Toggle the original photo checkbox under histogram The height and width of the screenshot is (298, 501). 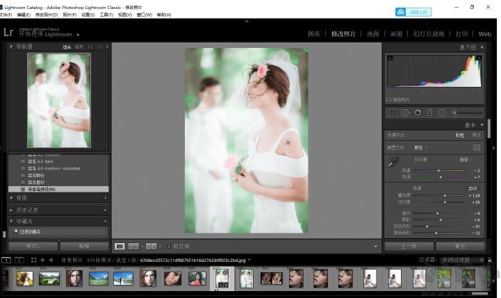389,100
